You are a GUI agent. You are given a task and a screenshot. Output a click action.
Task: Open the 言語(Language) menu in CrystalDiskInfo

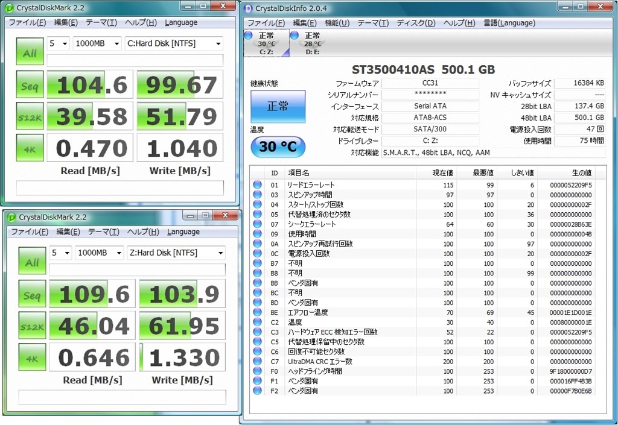pyautogui.click(x=509, y=23)
